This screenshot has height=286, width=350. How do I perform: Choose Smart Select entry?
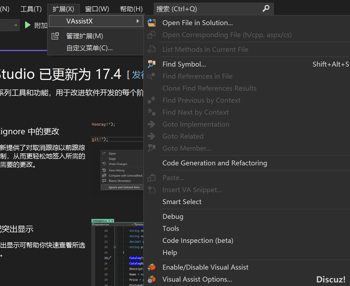click(247, 202)
